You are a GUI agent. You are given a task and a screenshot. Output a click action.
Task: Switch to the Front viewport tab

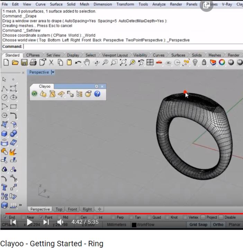point(72,209)
